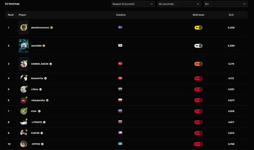The image size is (254, 150).
Task: Click the #1 skill level badge
Action: point(198,28)
